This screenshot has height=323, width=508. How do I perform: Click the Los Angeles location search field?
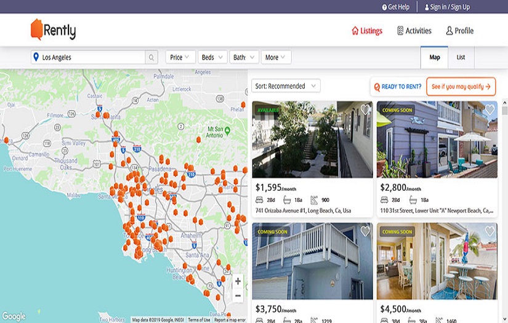click(88, 57)
